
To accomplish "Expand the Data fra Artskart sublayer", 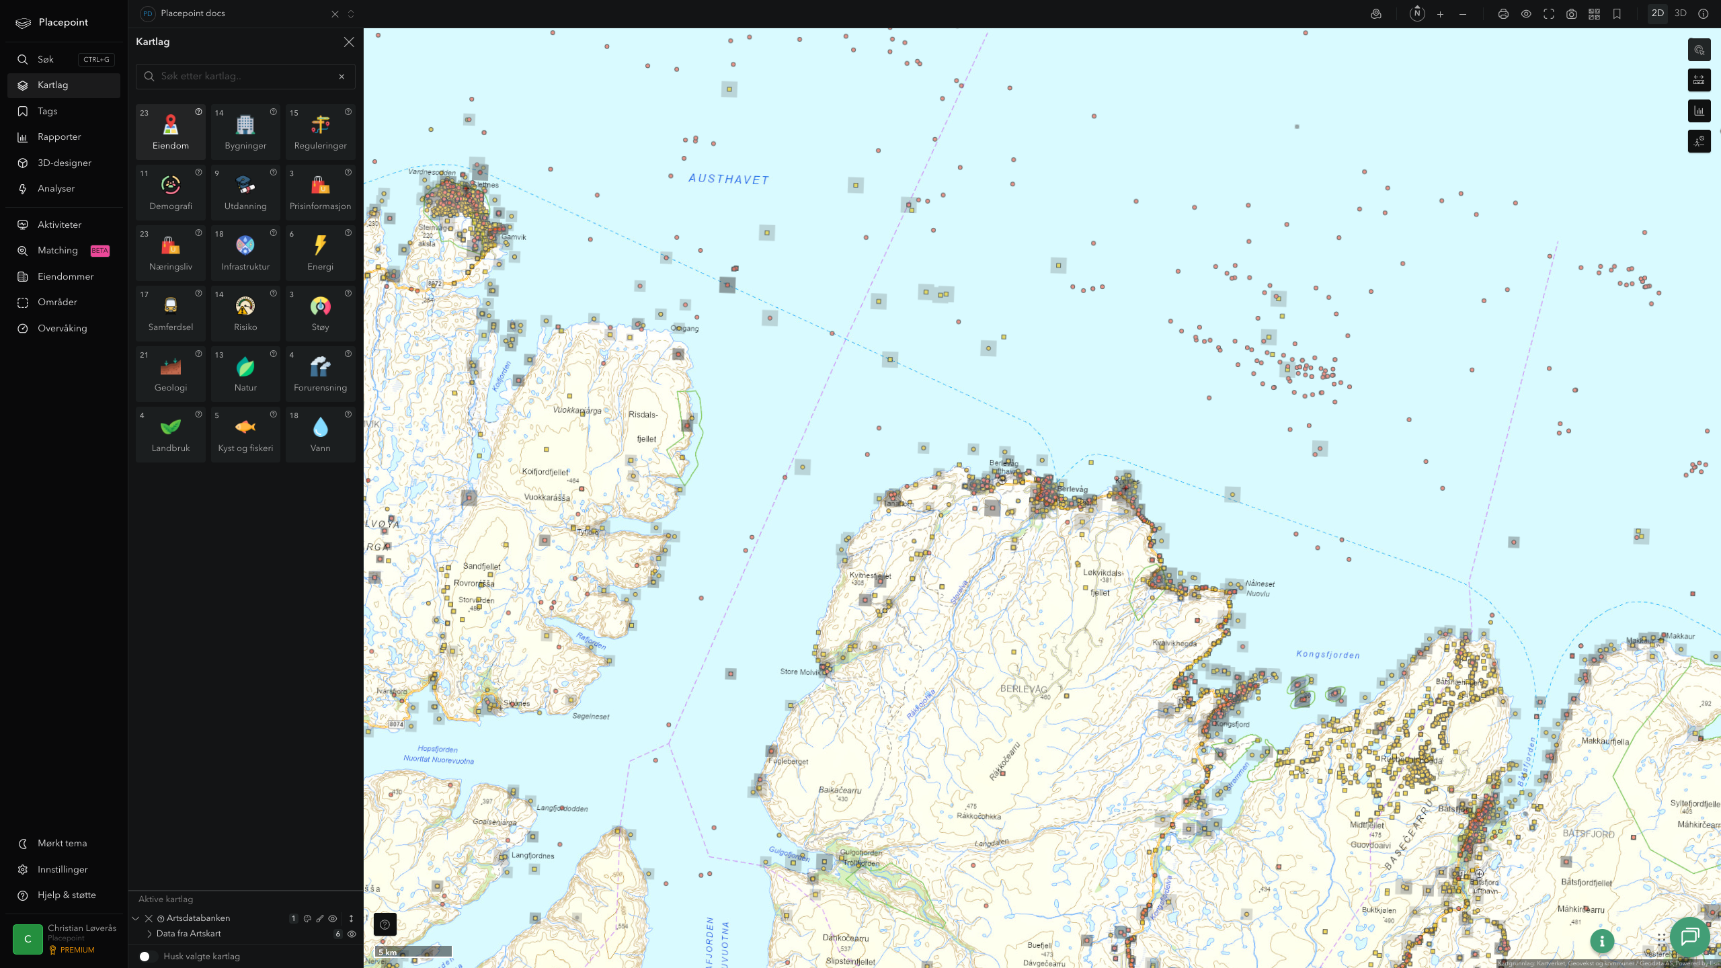I will [149, 934].
